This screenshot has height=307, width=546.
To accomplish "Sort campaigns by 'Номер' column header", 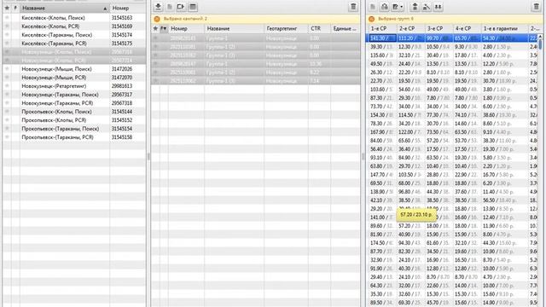I will coord(128,8).
